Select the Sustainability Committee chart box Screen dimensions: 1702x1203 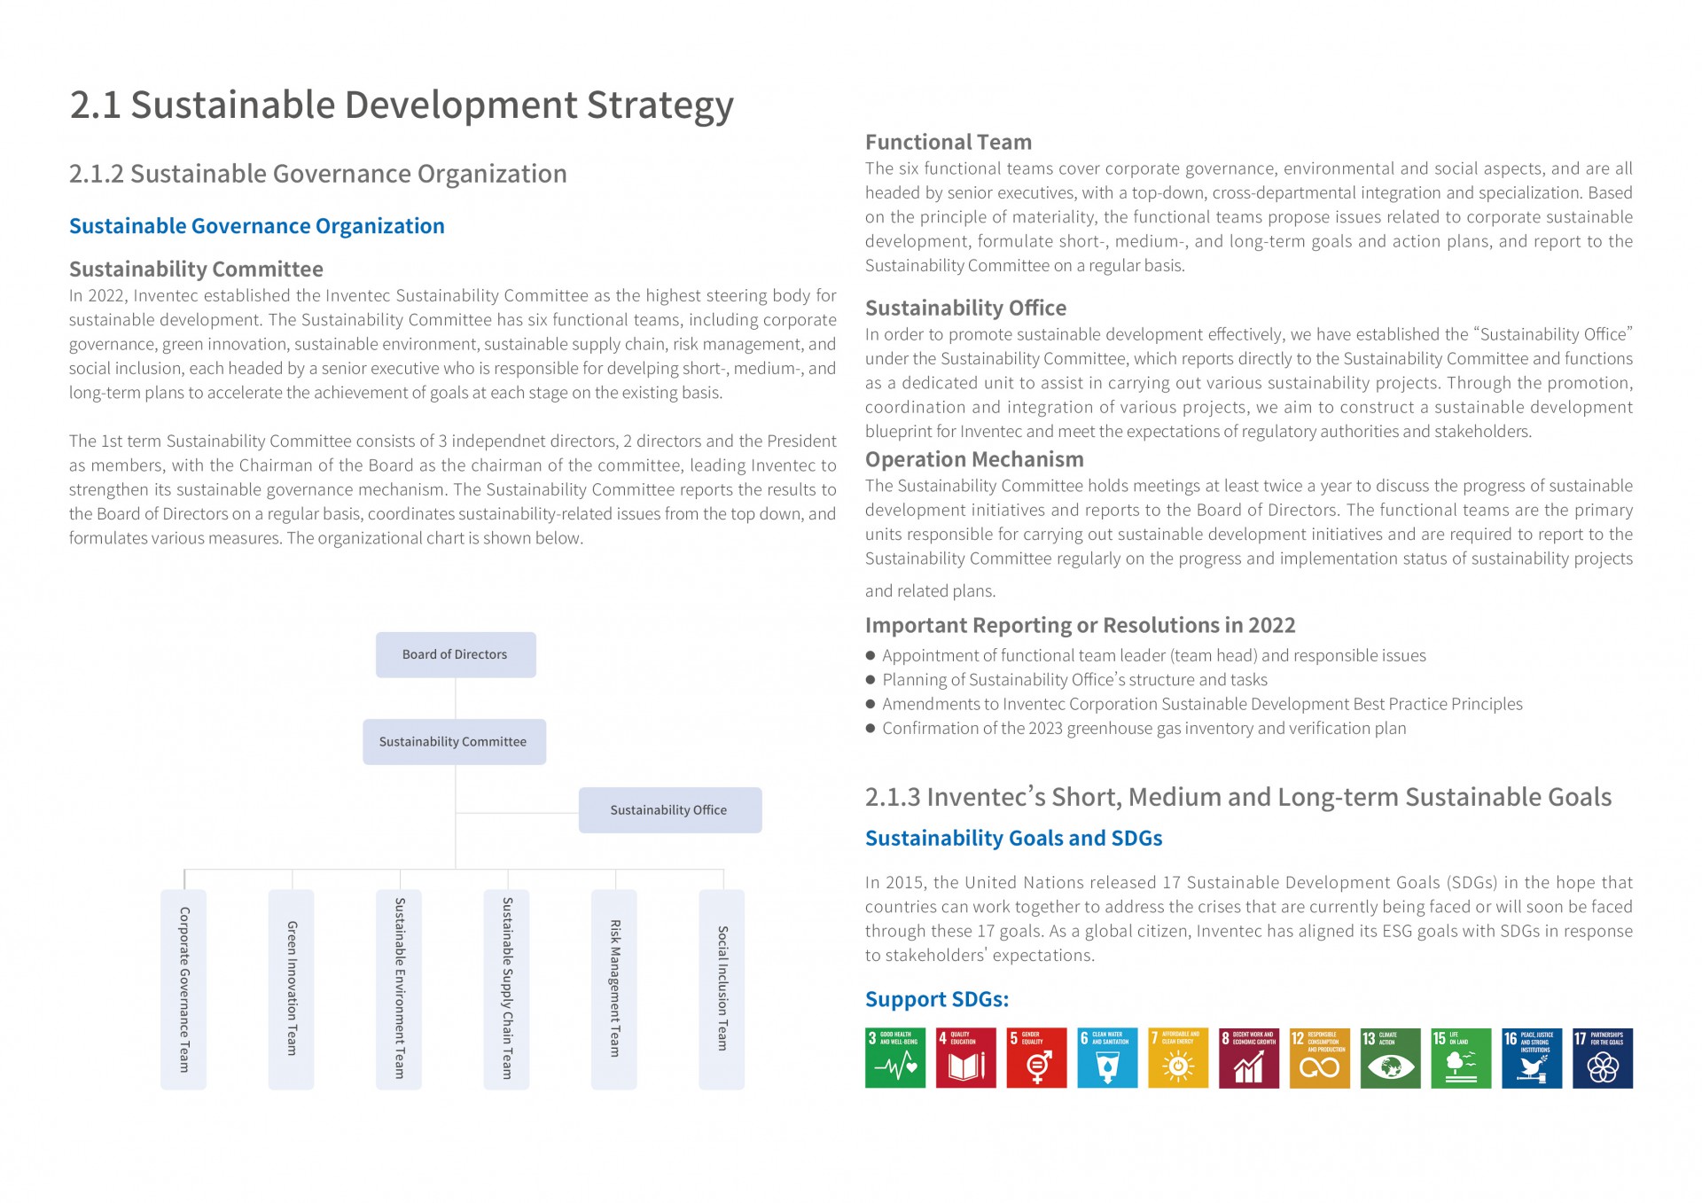(454, 742)
